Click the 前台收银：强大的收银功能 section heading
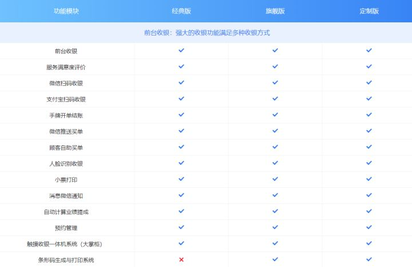Screen dimensions: 412x267 pos(207,33)
